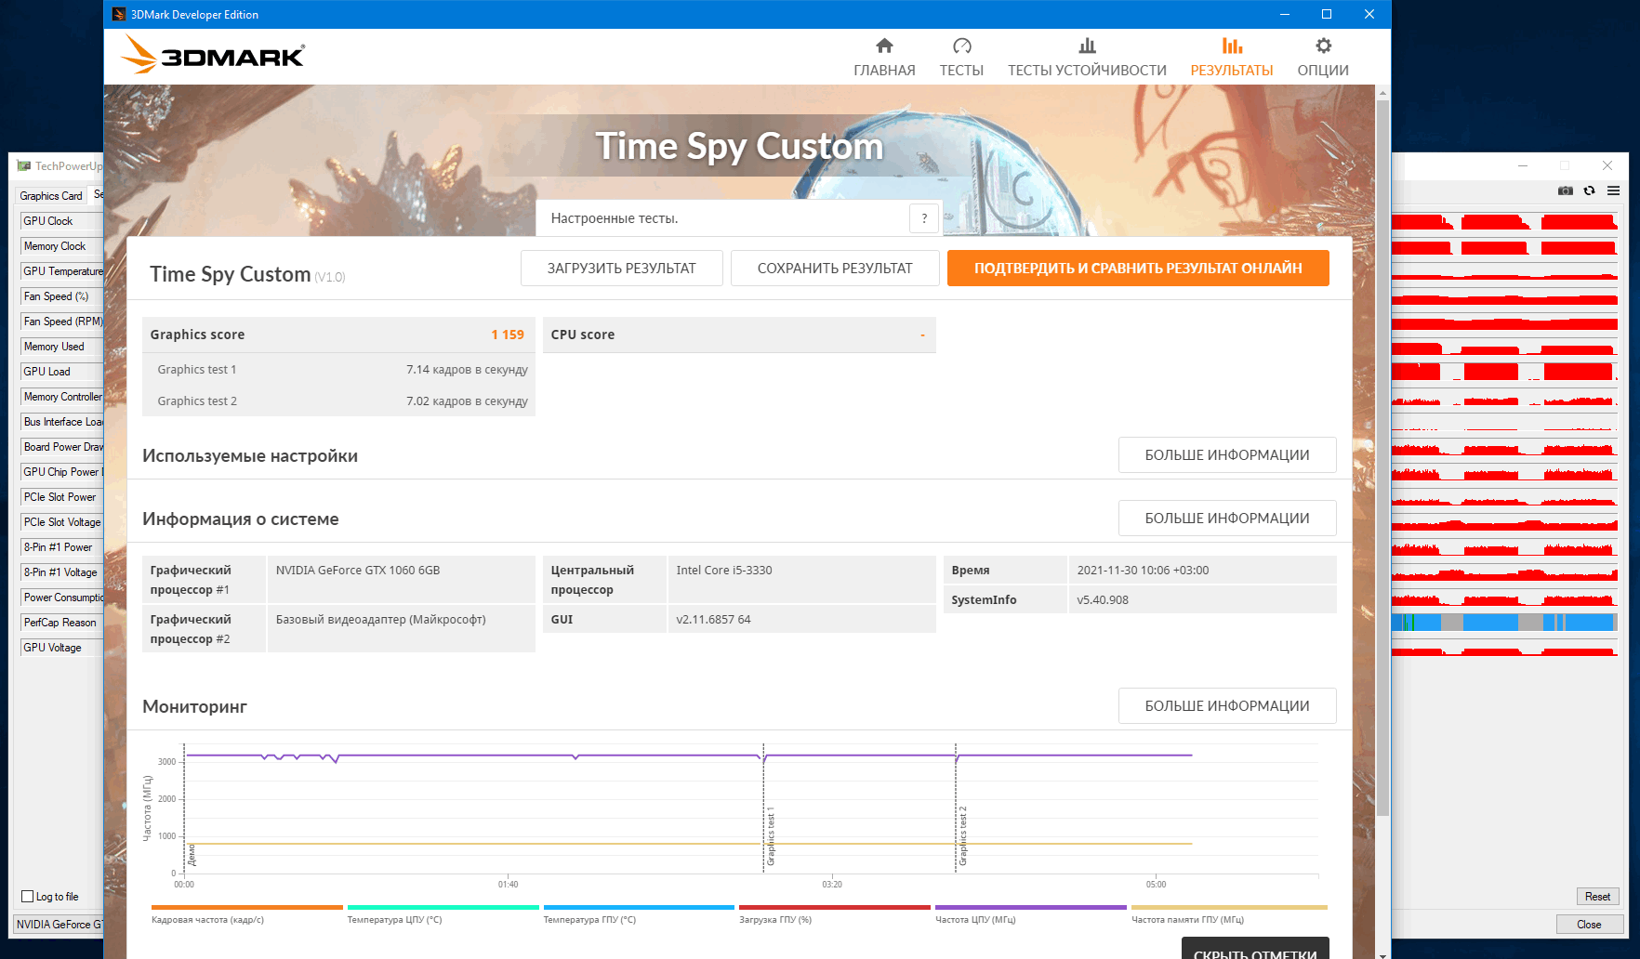Open БОЛЬШЕ ИНФОРМАЦИИ for Используемые настройки

(1227, 455)
